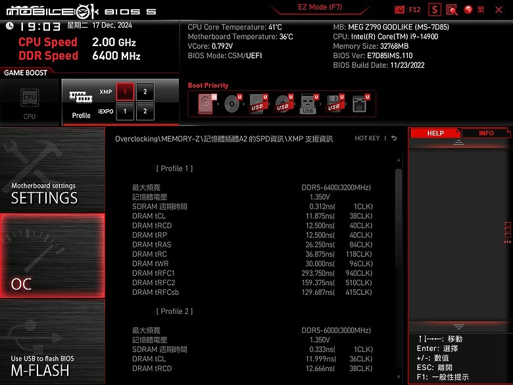This screenshot has height=385, width=513.
Task: Switch to EZ Mode (F7)
Action: (x=320, y=7)
